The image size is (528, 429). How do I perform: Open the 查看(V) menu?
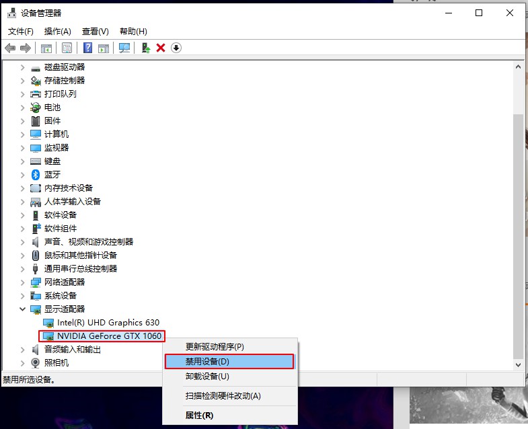tap(95, 32)
